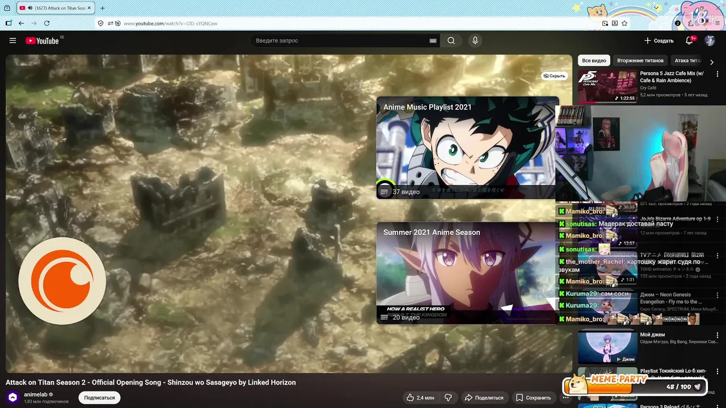Viewport: 726px width, 408px height.
Task: Open the 'Мой джем' mix thumbnail
Action: (x=607, y=347)
